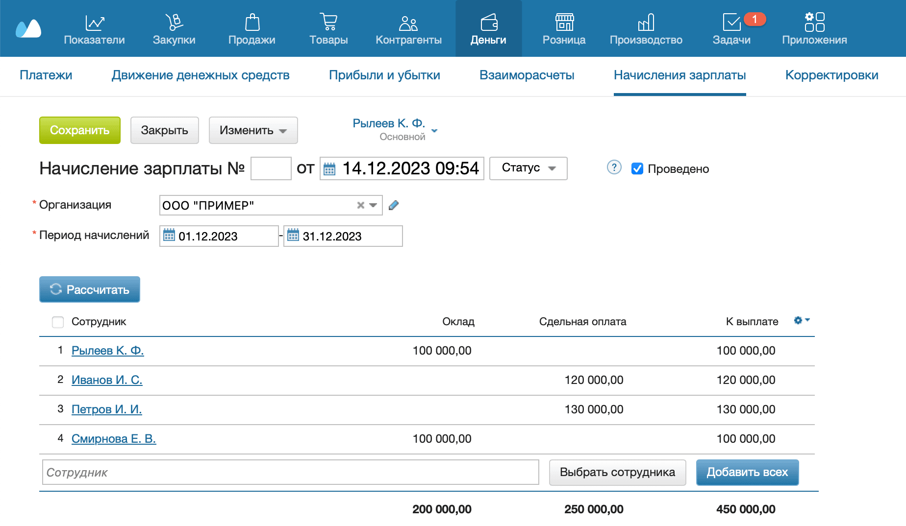Open the help question mark icon
This screenshot has height=526, width=906.
(614, 167)
